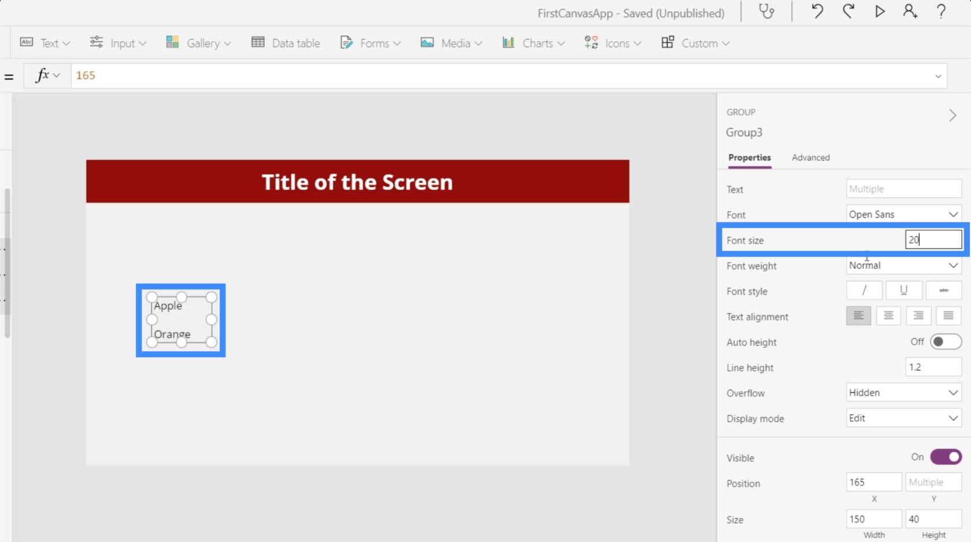Click the Text field showing Multiple
The height and width of the screenshot is (542, 971).
(904, 189)
